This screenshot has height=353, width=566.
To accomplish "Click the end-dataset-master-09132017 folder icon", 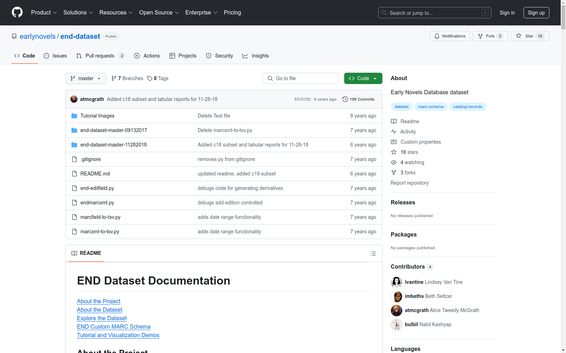I will pyautogui.click(x=74, y=130).
